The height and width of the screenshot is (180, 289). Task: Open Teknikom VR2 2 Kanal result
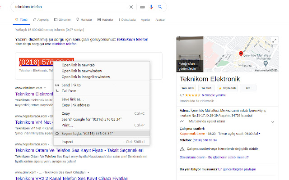point(72,178)
